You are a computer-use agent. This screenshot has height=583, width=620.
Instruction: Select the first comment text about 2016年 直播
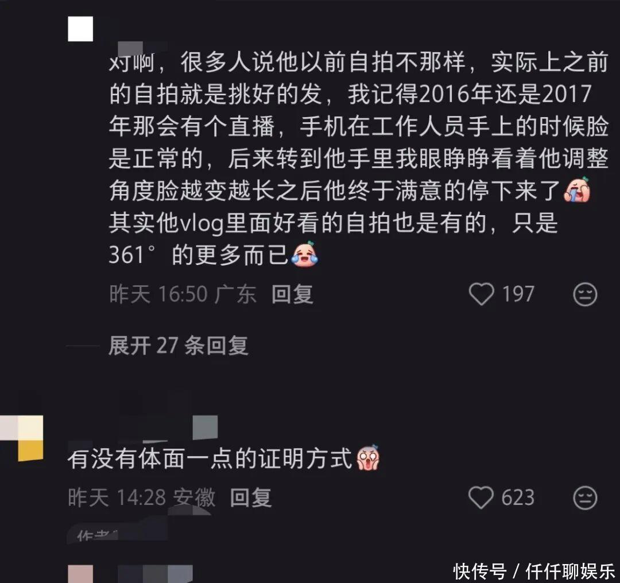click(358, 158)
